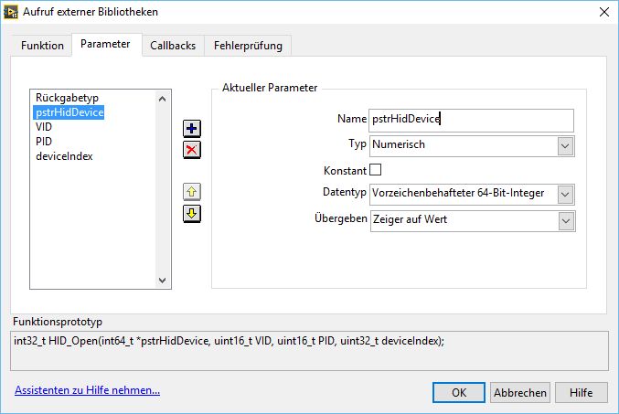Image resolution: width=619 pixels, height=414 pixels.
Task: Click the OK button
Action: pyautogui.click(x=459, y=392)
